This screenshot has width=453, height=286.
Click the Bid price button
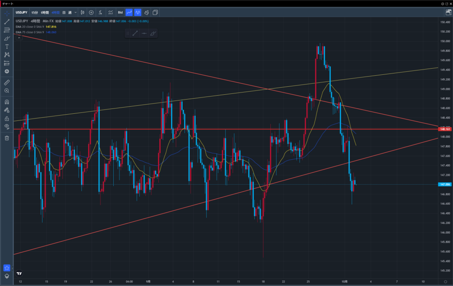(x=120, y=12)
